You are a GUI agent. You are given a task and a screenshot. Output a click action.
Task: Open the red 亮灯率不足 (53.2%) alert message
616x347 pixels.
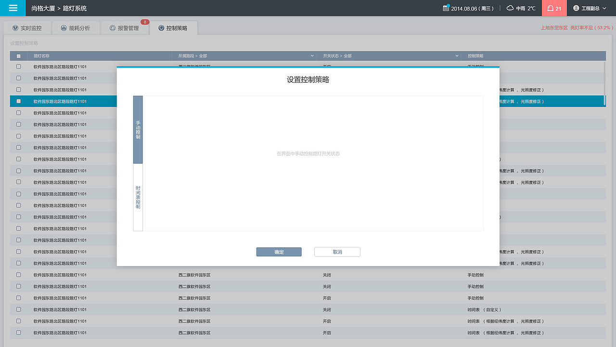(577, 28)
